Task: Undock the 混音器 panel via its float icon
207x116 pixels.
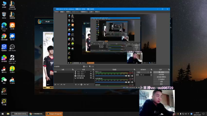Action: pos(134,69)
